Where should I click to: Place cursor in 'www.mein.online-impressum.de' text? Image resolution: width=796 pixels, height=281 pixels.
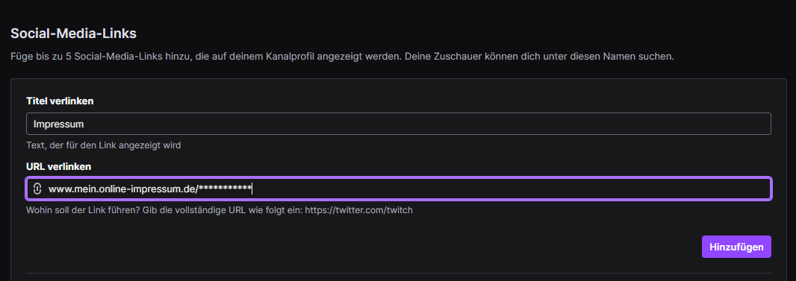pyautogui.click(x=121, y=189)
